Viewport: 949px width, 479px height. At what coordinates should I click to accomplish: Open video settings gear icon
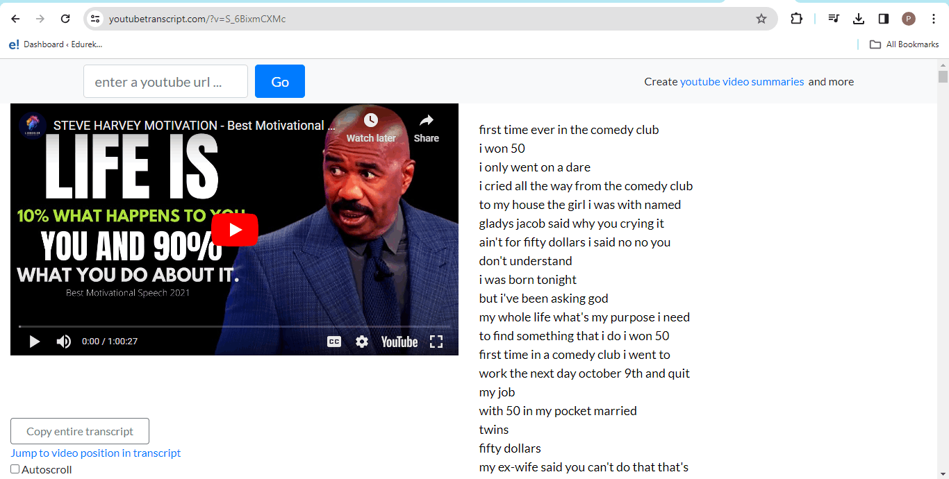[x=362, y=342]
